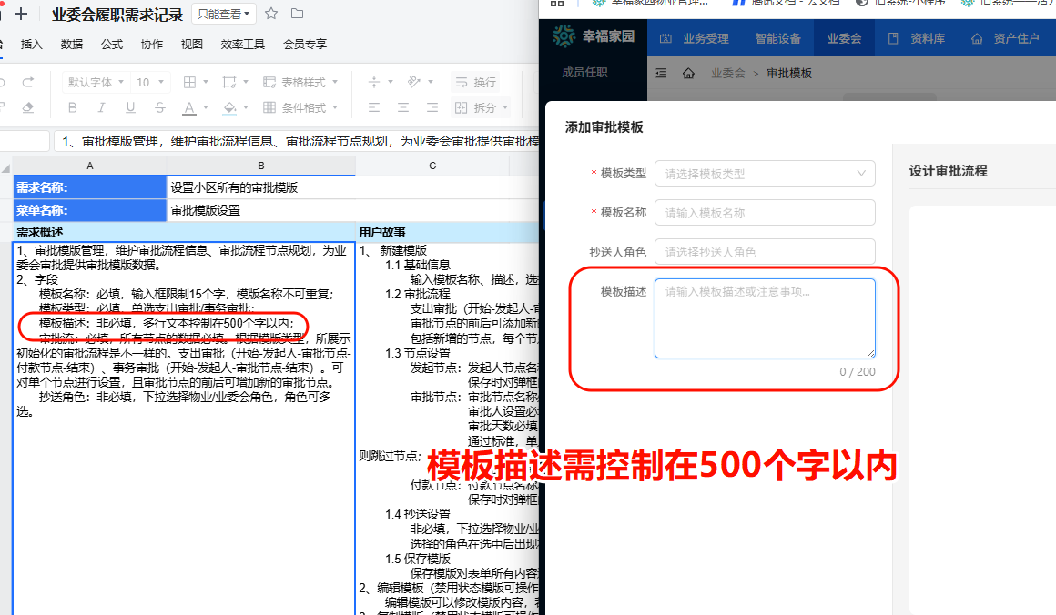Click the 拆分 split cells icon

tap(478, 107)
